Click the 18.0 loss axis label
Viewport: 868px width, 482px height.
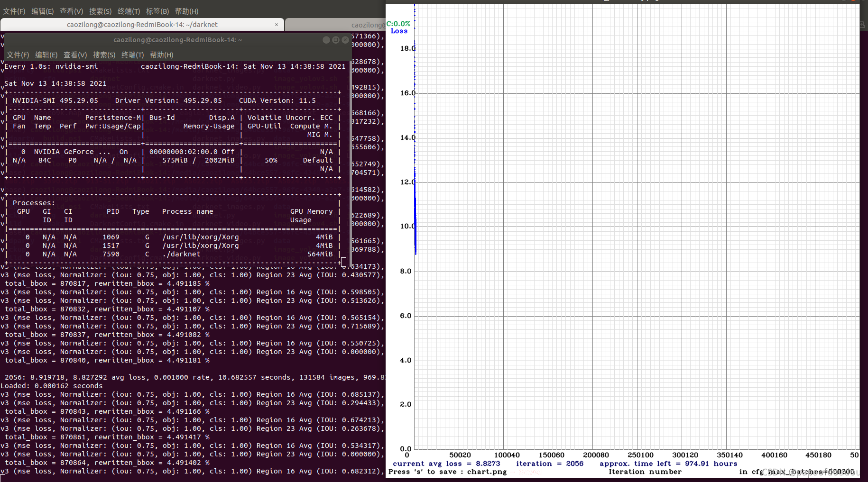407,48
